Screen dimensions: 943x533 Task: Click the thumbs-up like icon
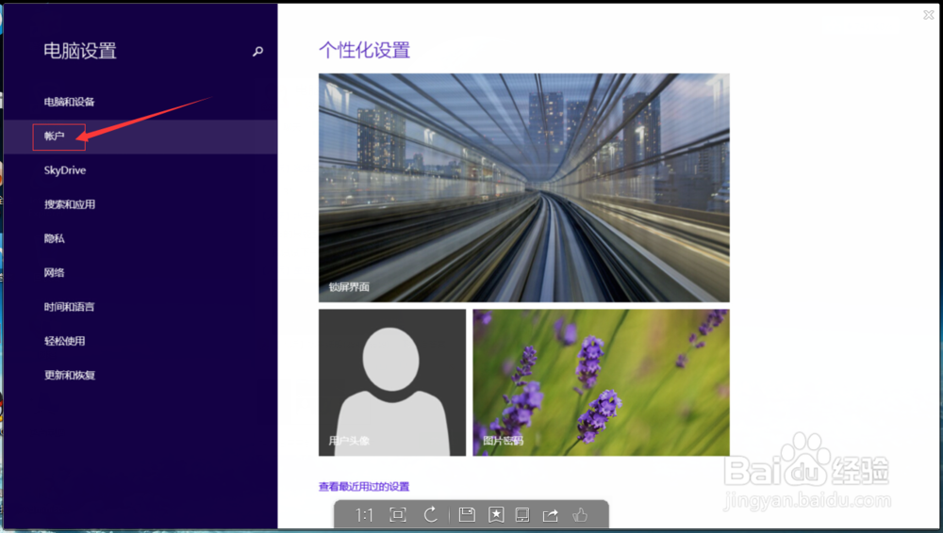tap(580, 515)
